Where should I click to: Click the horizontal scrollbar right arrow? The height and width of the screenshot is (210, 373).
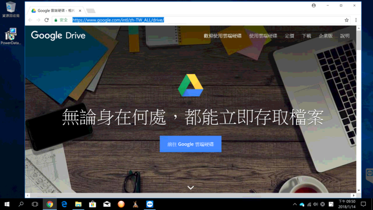(354, 196)
